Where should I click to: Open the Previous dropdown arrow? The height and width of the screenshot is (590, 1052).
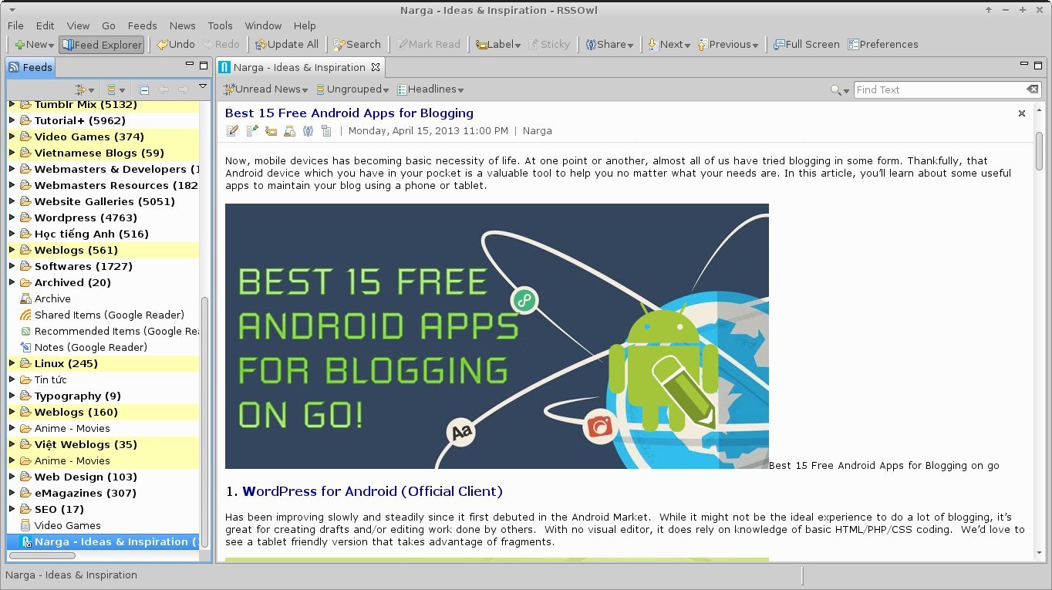point(755,46)
